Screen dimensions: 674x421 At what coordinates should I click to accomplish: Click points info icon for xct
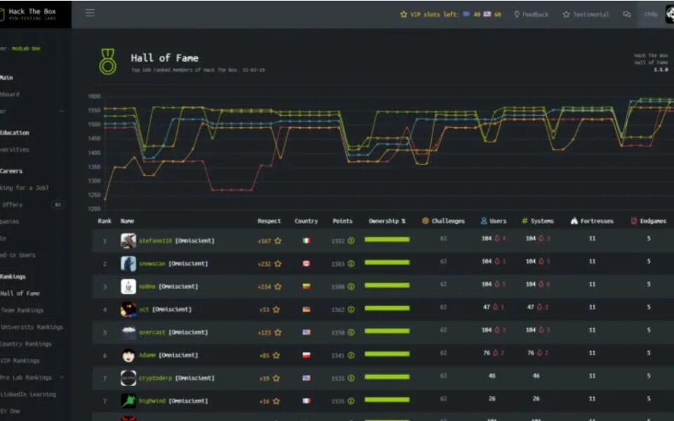[351, 309]
